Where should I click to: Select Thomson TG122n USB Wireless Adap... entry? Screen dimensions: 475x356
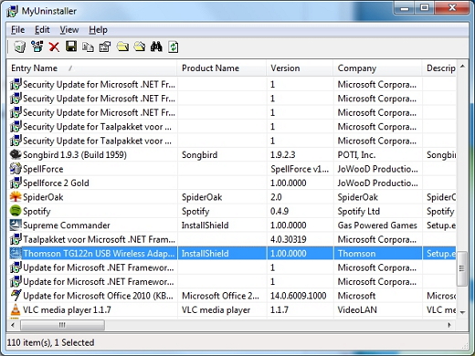(99, 254)
